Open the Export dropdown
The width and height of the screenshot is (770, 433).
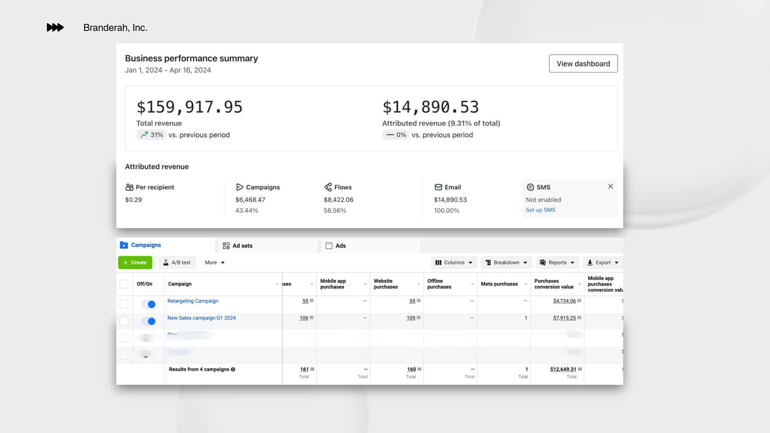point(603,263)
